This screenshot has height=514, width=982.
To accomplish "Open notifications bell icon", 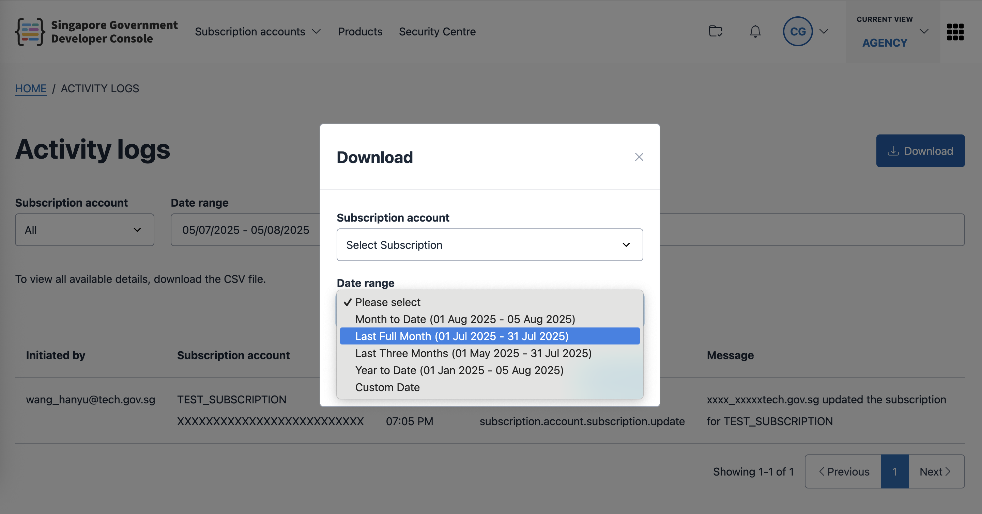I will point(755,31).
